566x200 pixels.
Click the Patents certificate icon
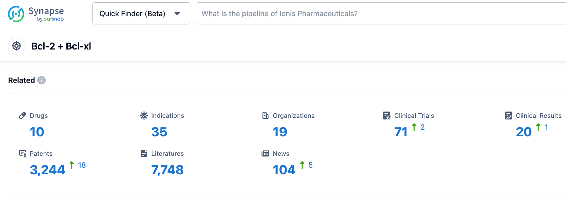pyautogui.click(x=22, y=153)
